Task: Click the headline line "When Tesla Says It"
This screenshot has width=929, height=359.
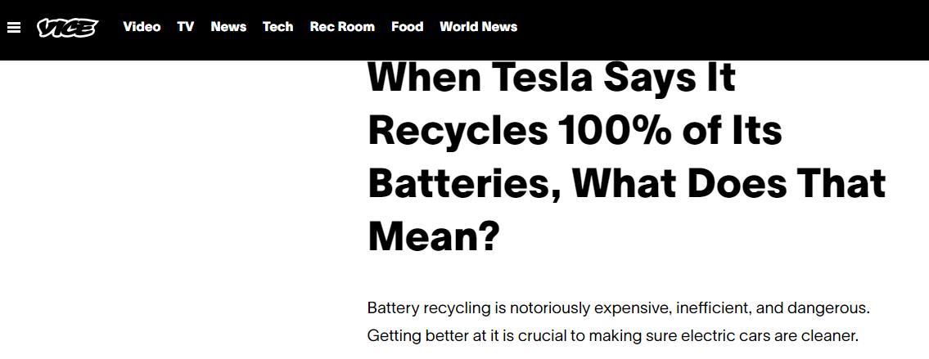Action: tap(552, 79)
